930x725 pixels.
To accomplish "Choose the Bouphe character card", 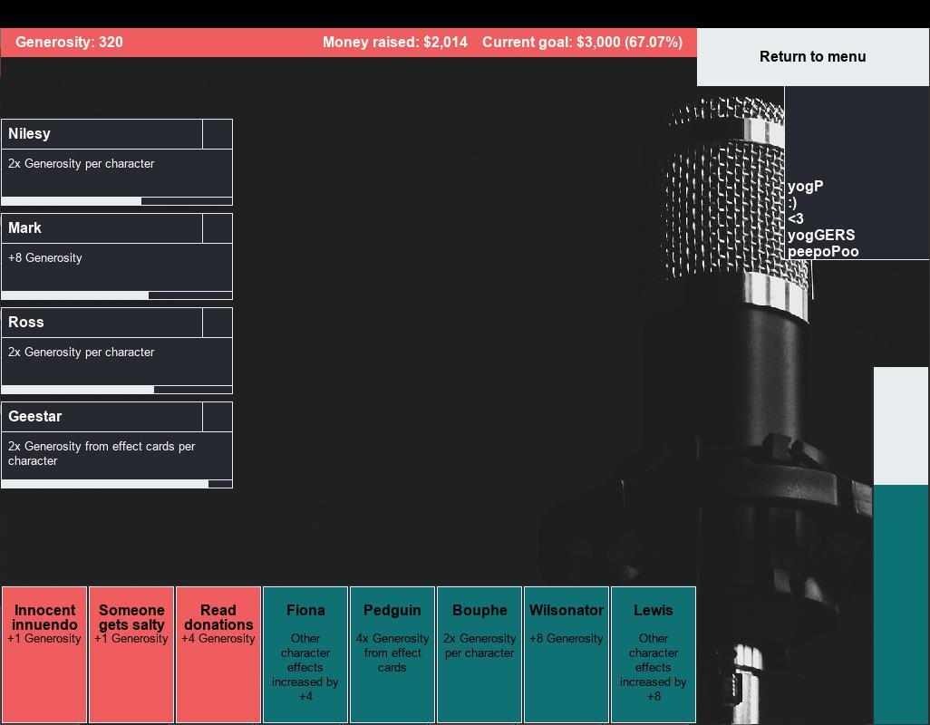I will tap(480, 654).
